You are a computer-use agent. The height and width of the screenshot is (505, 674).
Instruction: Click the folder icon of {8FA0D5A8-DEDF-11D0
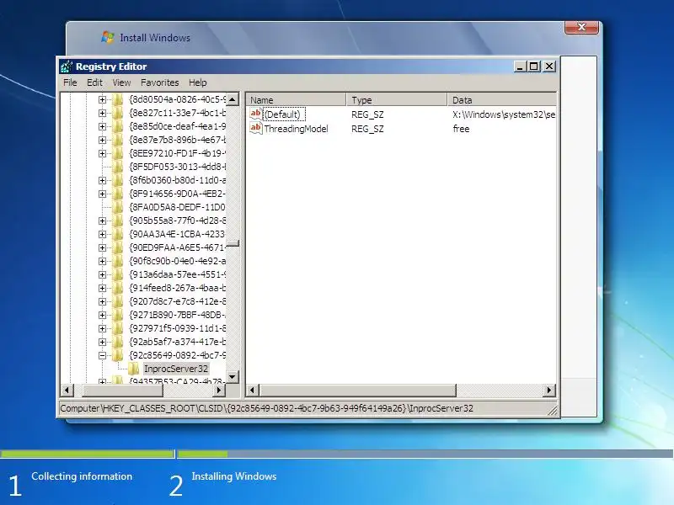tap(118, 207)
